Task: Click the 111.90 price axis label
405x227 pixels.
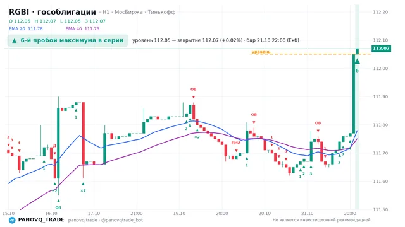Action: [380, 96]
